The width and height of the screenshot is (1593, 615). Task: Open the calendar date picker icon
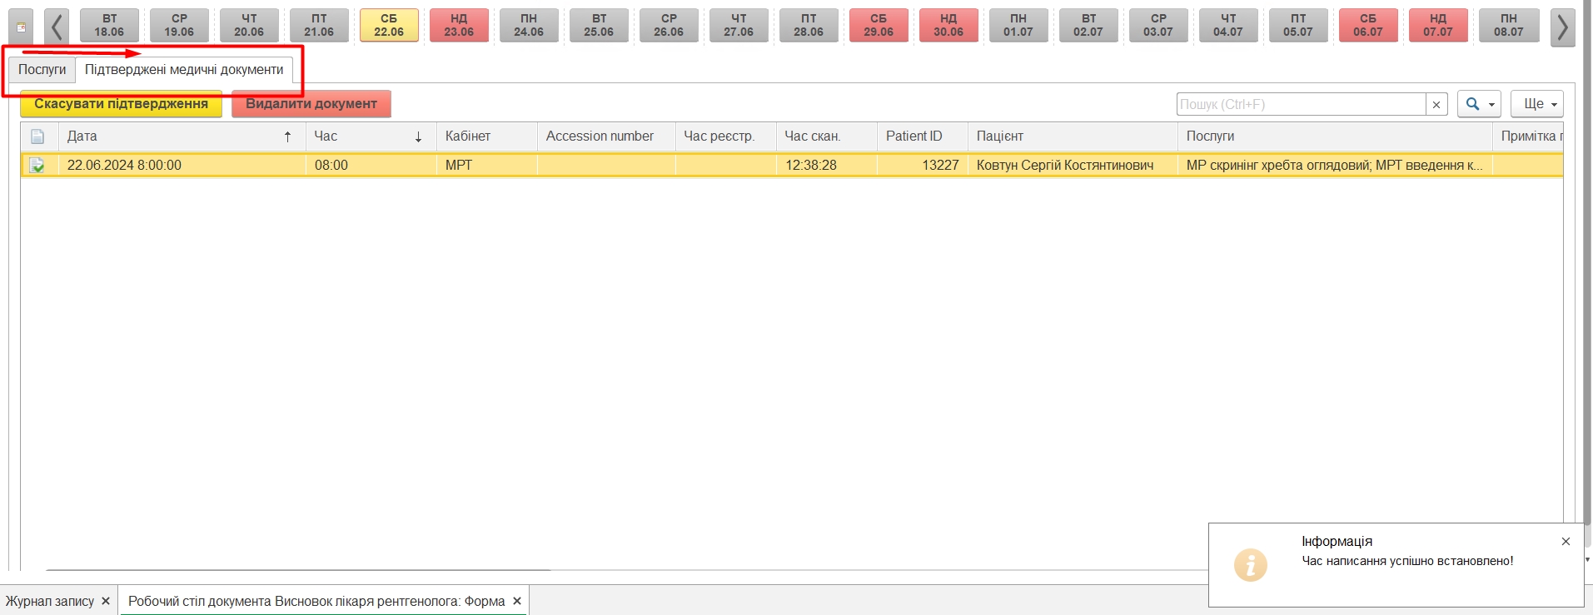pos(21,27)
